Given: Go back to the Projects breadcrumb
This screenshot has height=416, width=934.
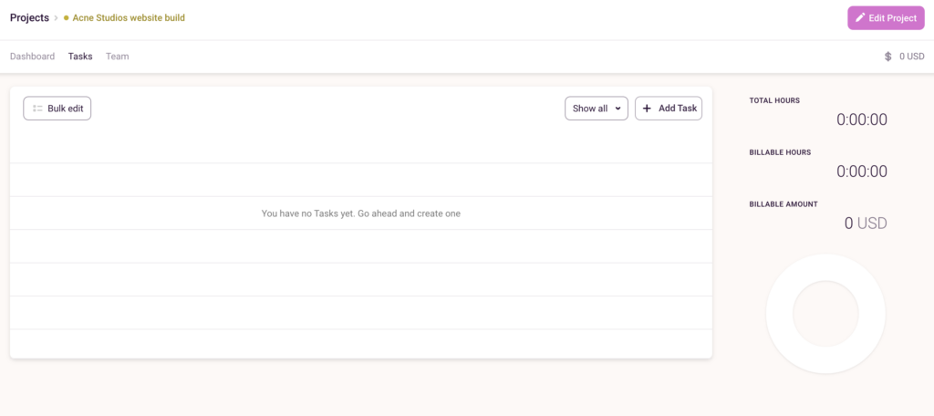Looking at the screenshot, I should (29, 17).
